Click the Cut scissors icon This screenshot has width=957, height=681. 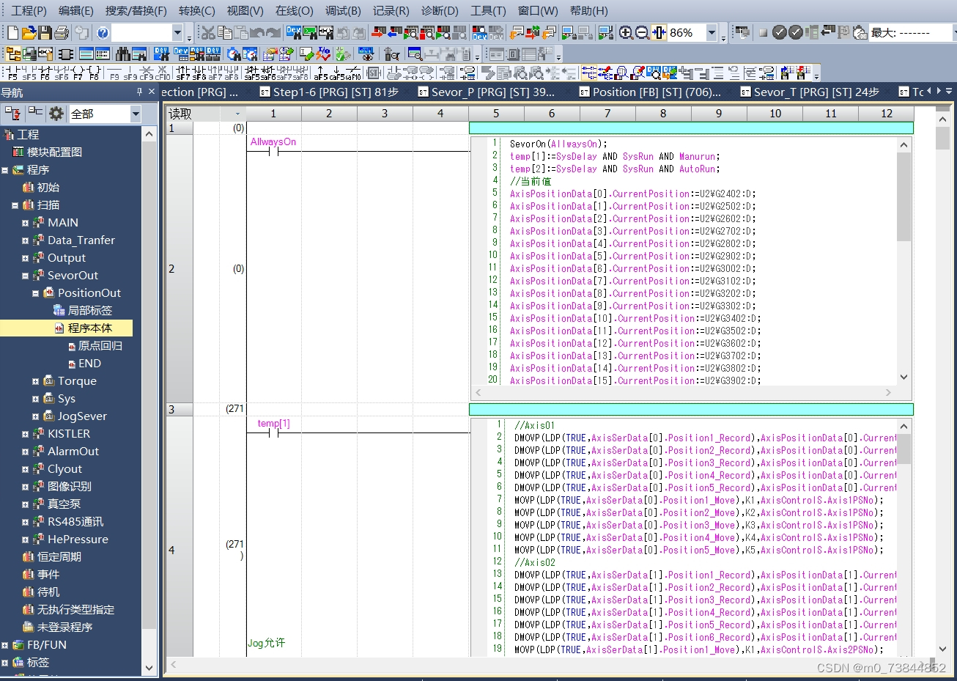click(208, 32)
